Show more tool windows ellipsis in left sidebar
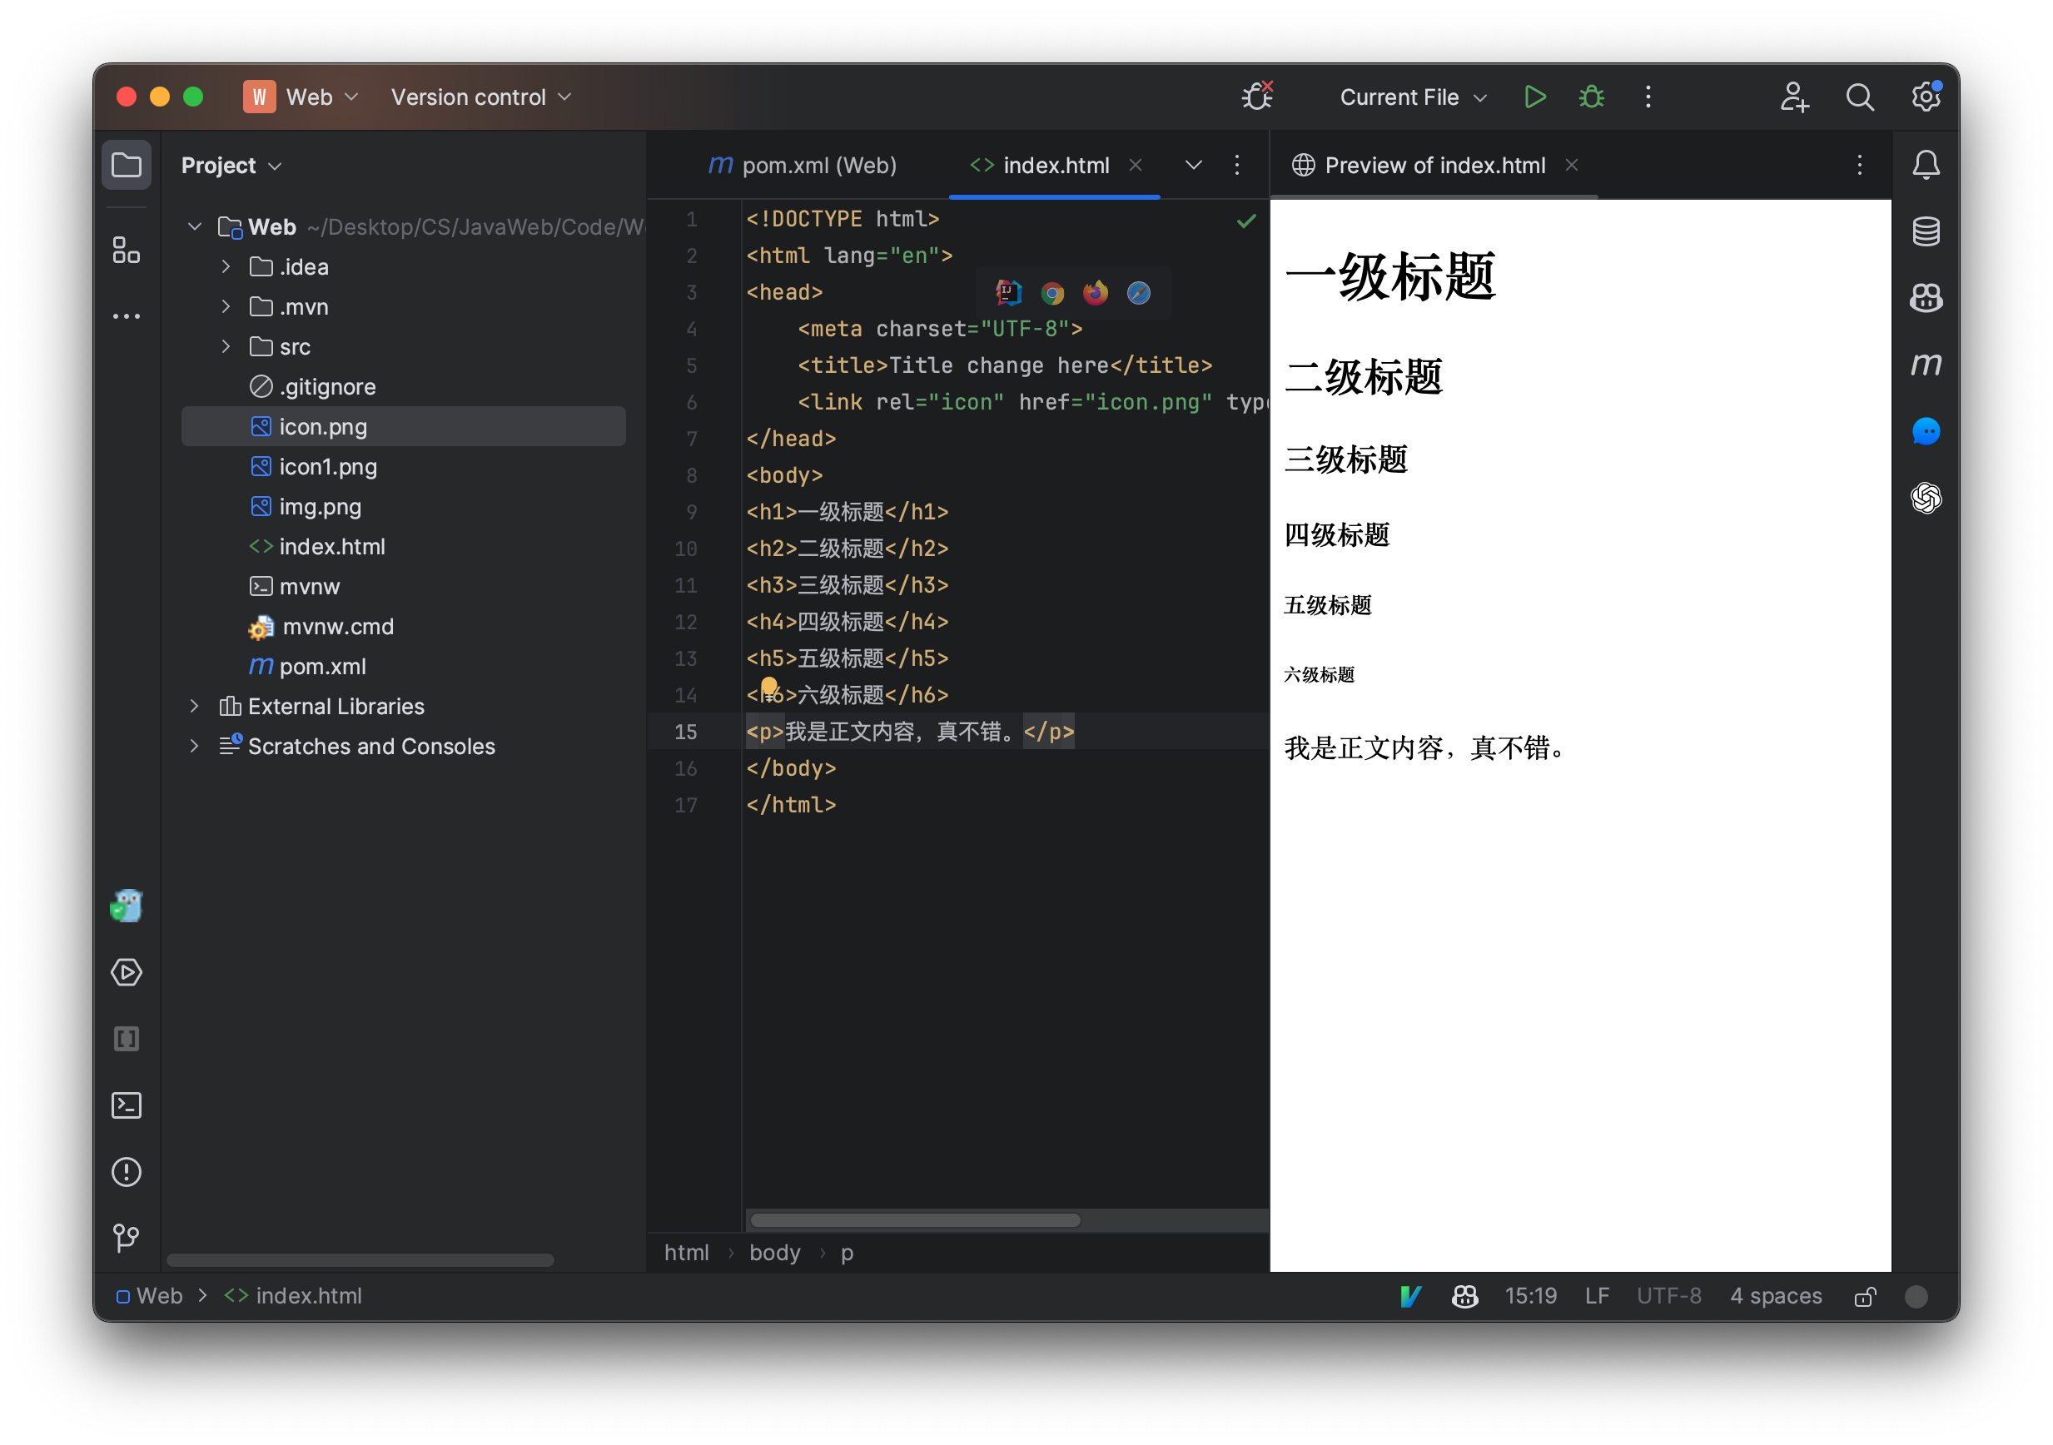The width and height of the screenshot is (2053, 1445). coord(126,315)
